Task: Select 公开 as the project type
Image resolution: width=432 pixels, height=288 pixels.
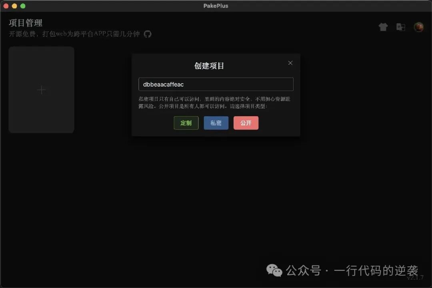Action: click(x=246, y=123)
